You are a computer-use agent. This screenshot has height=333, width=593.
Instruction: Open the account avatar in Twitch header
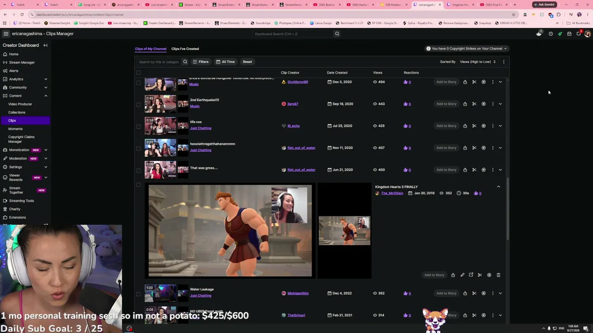(587, 34)
